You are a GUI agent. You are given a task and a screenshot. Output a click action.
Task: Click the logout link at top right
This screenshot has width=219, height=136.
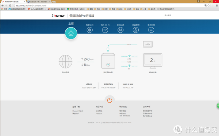point(168,15)
